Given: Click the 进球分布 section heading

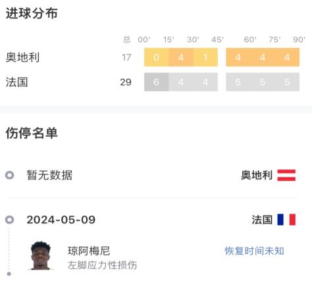Looking at the screenshot, I should 32,13.
